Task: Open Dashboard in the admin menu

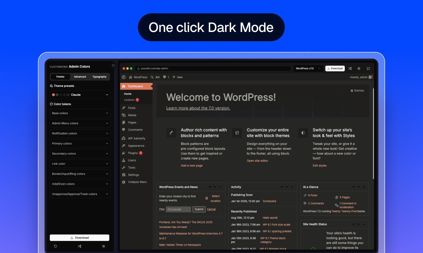Action: (136, 86)
